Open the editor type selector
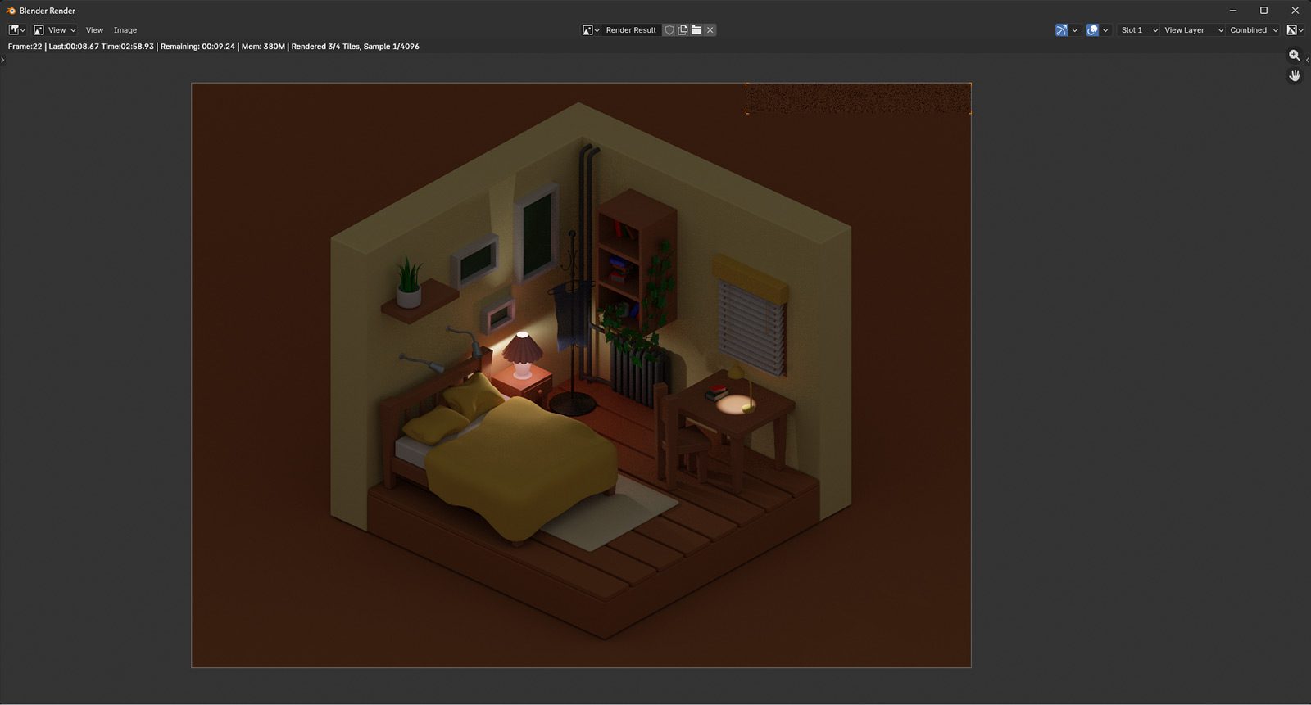 [x=16, y=30]
